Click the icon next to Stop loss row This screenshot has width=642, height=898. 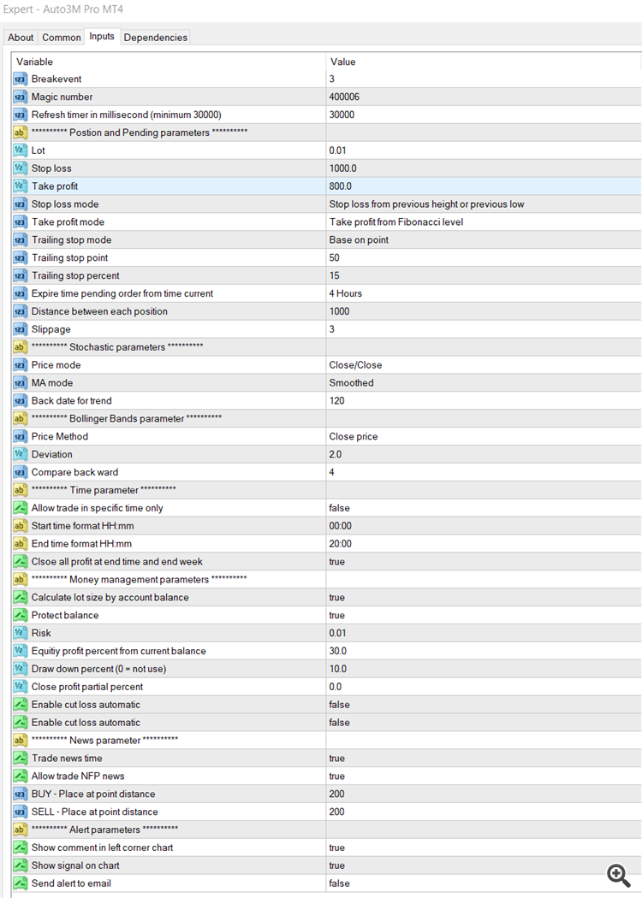coord(20,168)
